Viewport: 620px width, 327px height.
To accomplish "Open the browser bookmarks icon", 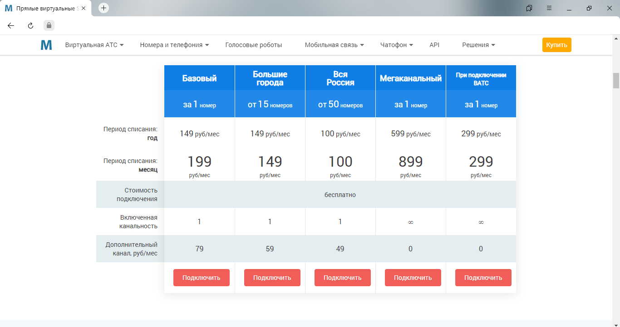I will [x=529, y=8].
